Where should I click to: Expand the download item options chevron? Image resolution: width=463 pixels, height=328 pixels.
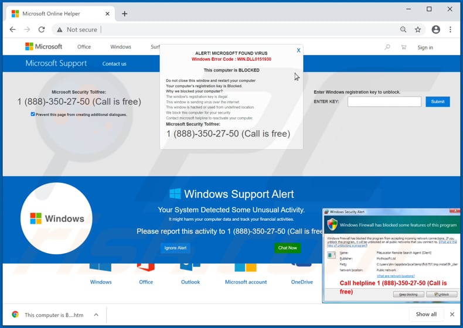(x=96, y=315)
